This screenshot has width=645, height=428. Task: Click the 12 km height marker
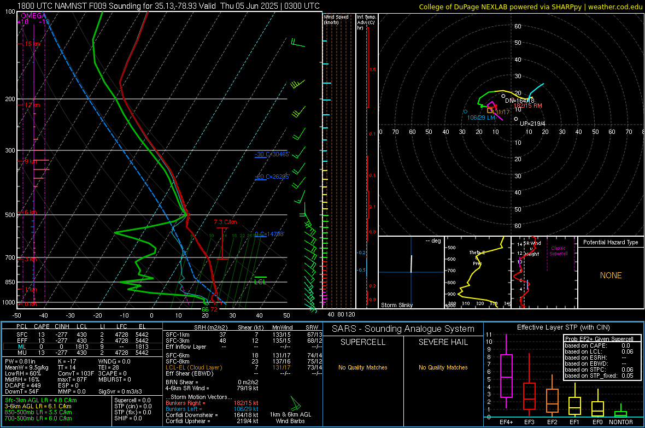click(x=33, y=105)
